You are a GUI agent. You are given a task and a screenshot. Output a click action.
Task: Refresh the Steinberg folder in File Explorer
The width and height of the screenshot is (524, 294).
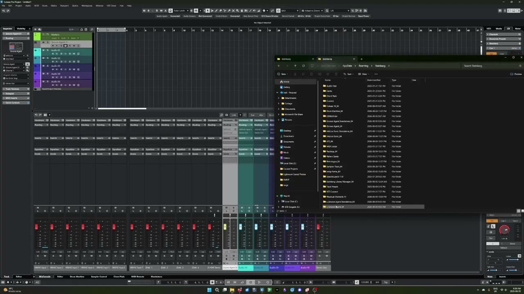[x=303, y=66]
